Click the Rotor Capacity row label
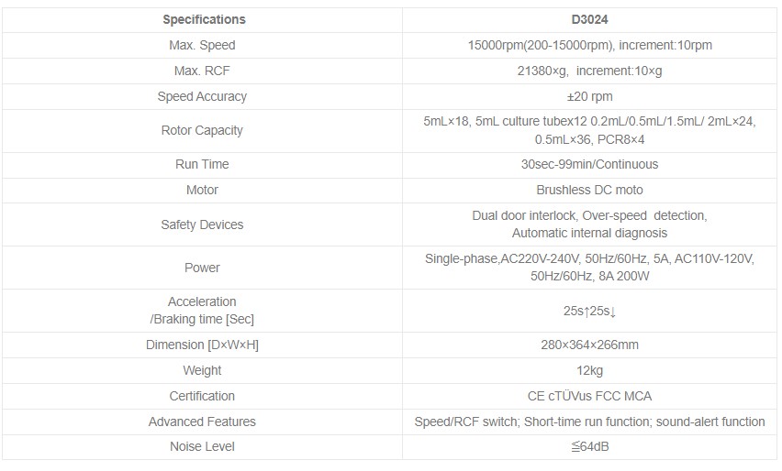Viewport: 782px width, 471px height. click(202, 130)
